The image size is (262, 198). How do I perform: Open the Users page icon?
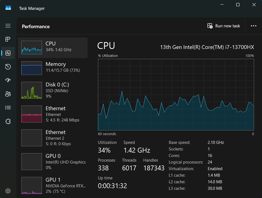point(8,94)
